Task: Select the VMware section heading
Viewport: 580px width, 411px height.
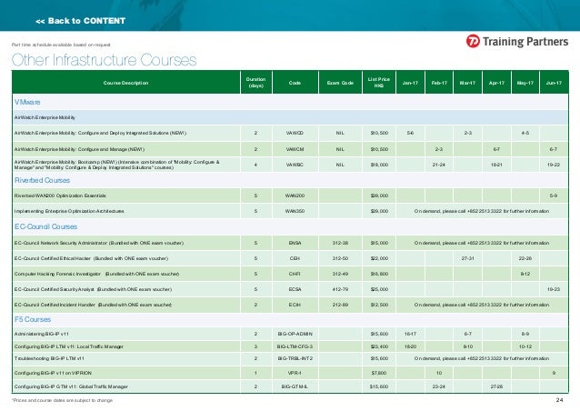Action: click(x=27, y=102)
